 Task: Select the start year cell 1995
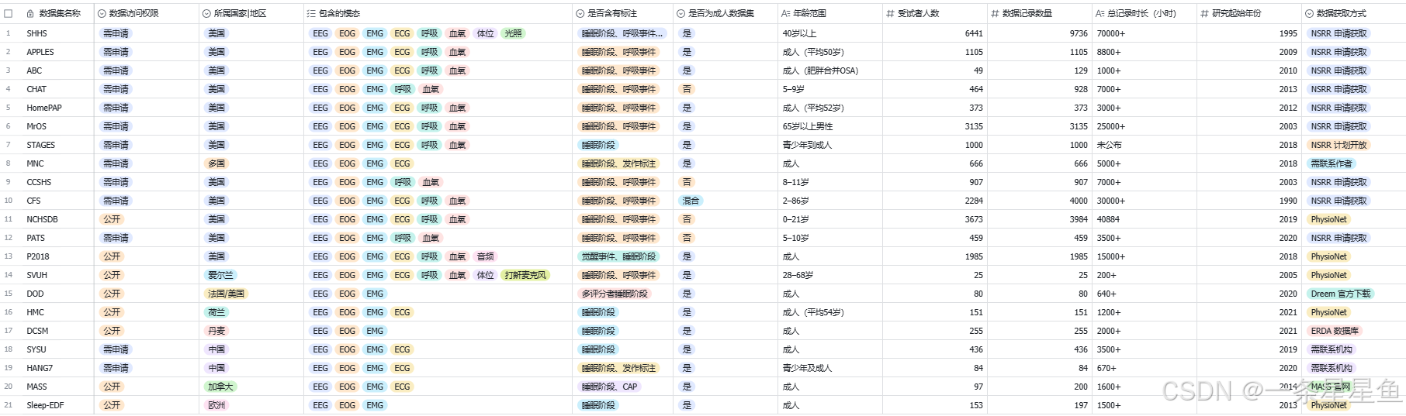pos(1249,33)
